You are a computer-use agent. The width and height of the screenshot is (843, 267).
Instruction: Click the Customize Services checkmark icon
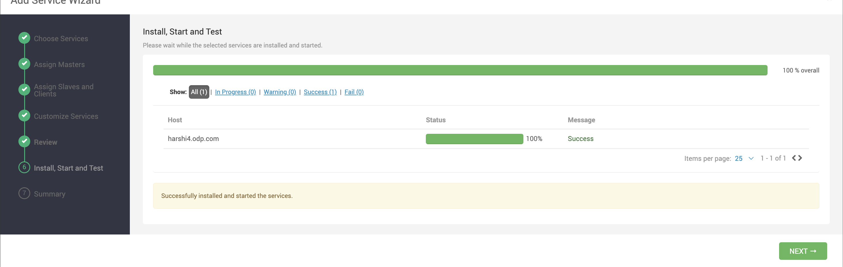click(x=24, y=115)
